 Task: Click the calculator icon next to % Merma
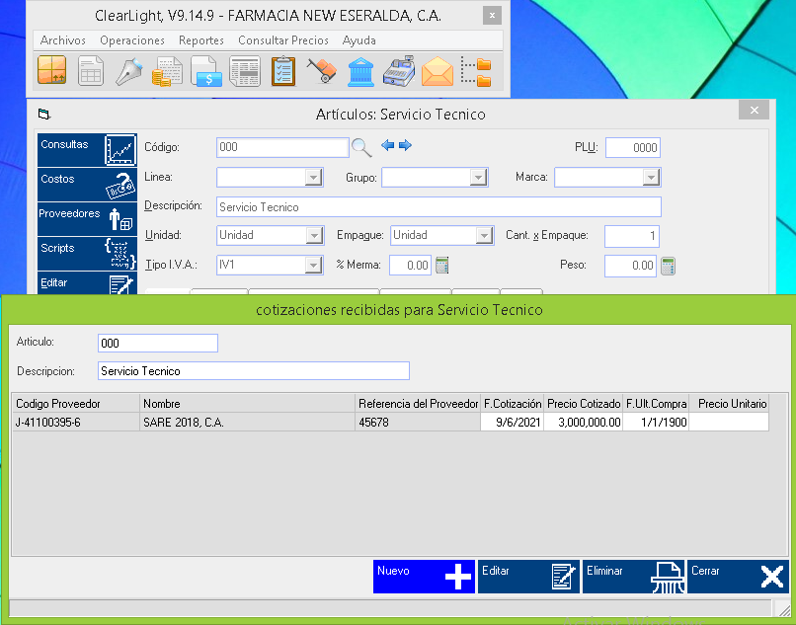click(x=442, y=265)
